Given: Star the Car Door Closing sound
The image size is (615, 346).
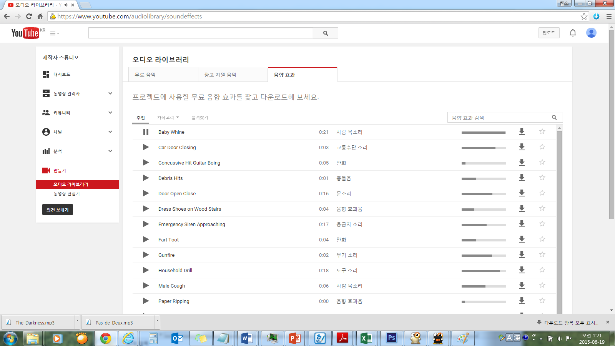Looking at the screenshot, I should (x=542, y=147).
